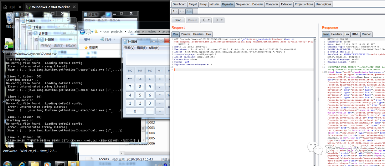
Task: Click calculator MC memory clear key
Action: click(x=130, y=71)
